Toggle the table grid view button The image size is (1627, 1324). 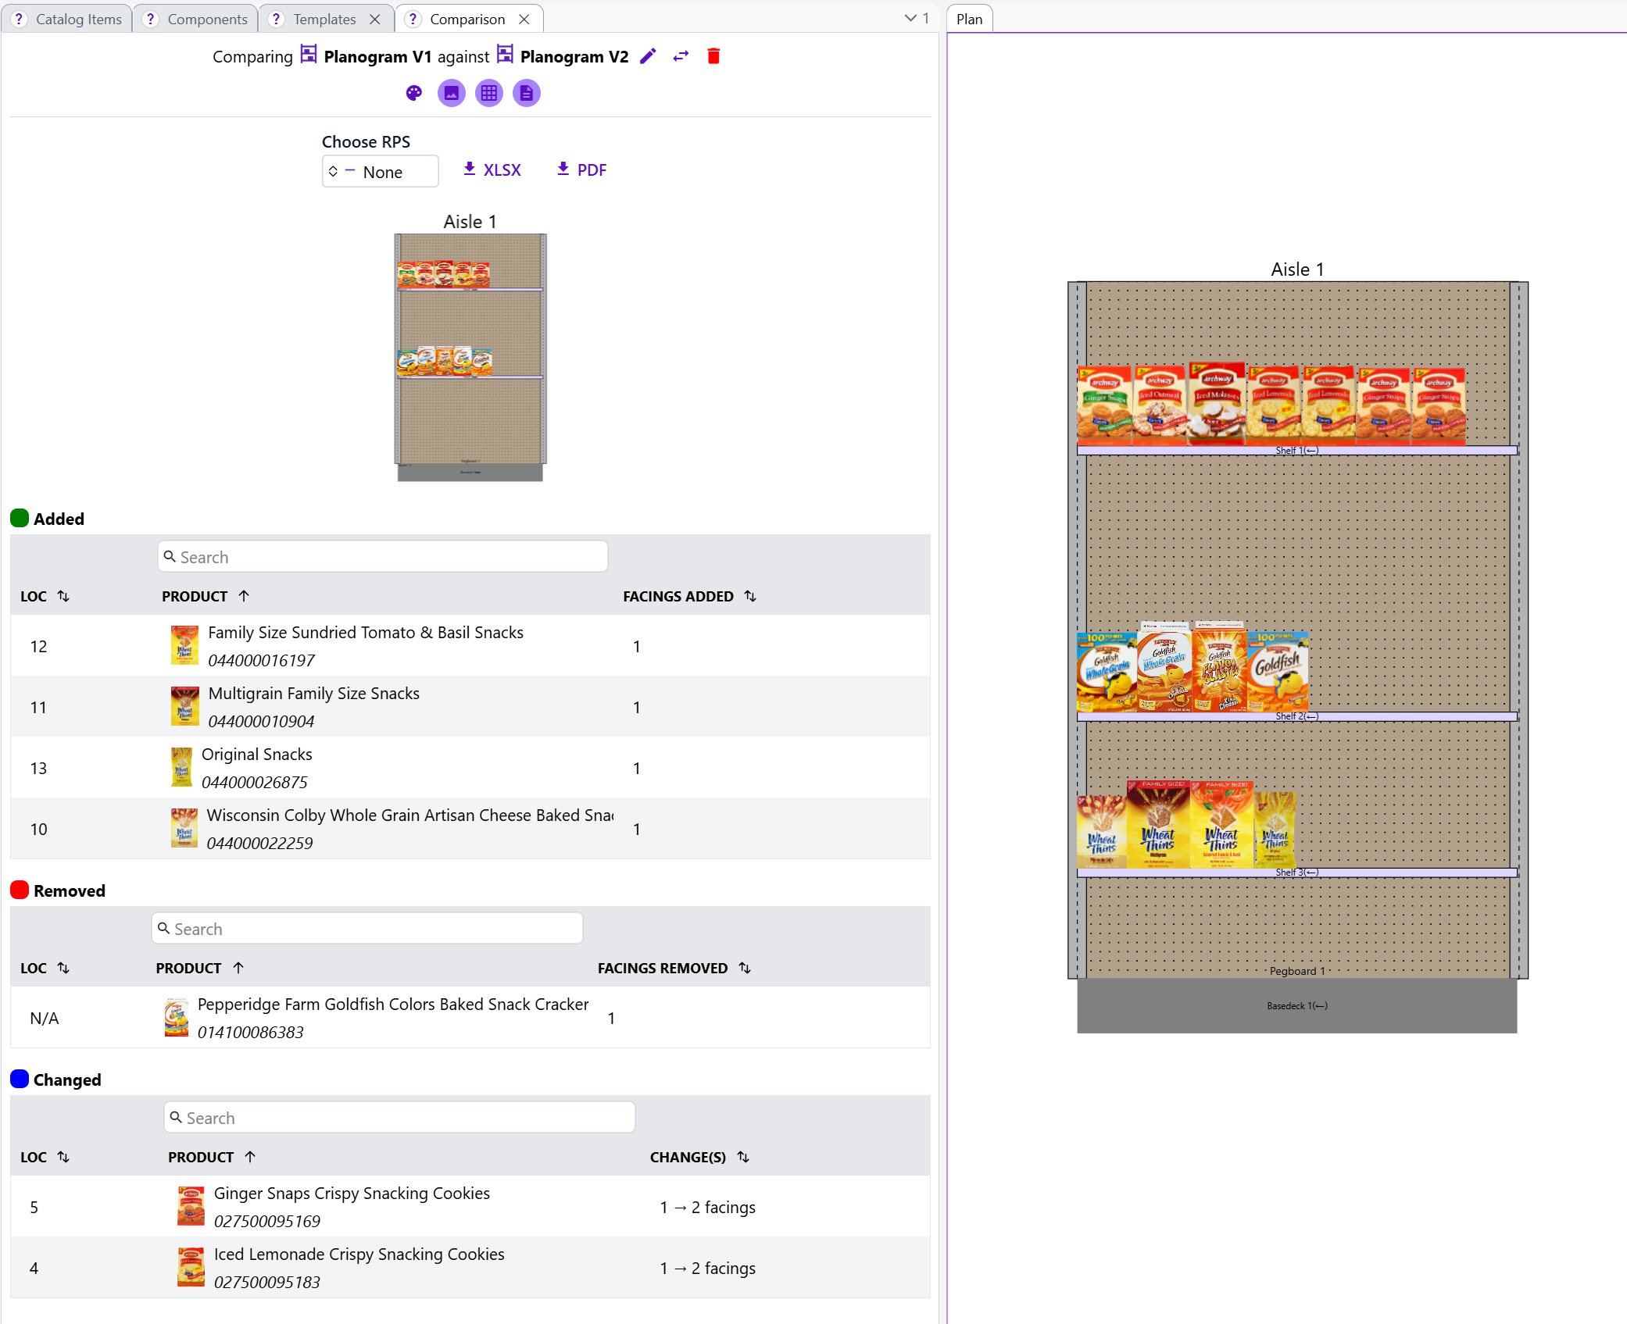click(489, 94)
